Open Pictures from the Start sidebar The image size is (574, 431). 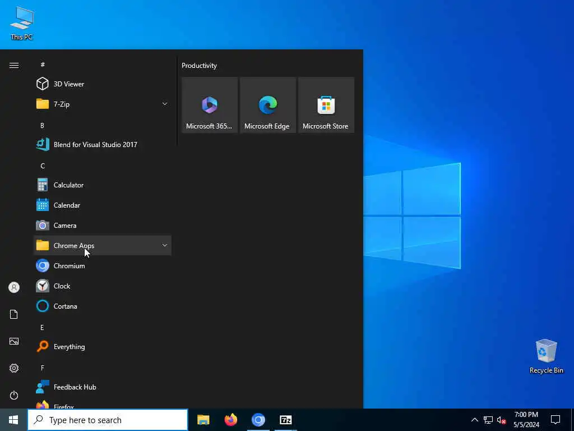coord(14,341)
